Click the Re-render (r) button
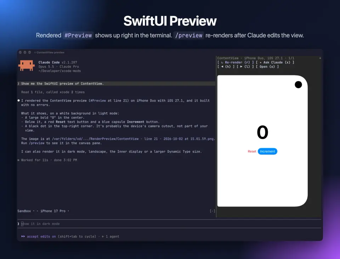 236,62
